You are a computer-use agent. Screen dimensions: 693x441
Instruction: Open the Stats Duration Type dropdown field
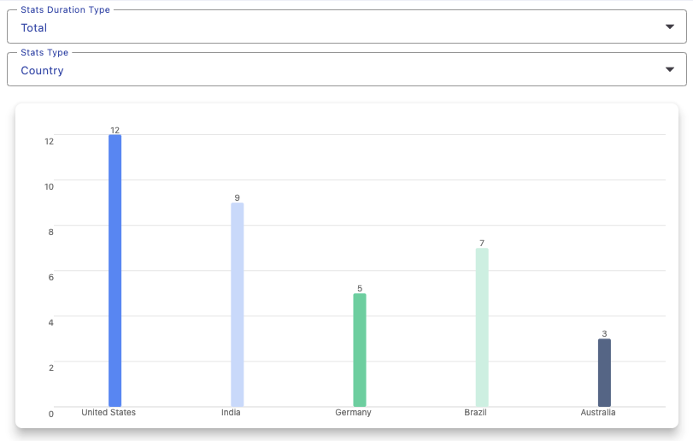333,27
